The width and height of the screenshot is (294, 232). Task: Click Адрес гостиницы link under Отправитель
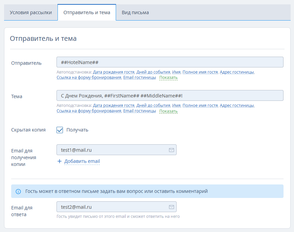236,72
